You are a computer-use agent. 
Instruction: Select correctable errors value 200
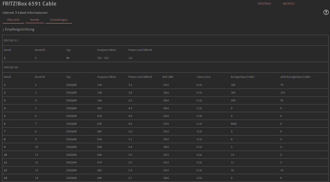coord(233,100)
